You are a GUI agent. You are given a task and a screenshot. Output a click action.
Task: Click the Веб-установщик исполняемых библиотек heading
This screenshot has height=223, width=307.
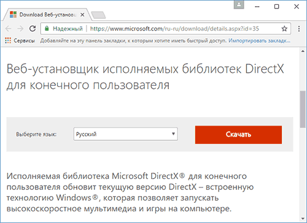pos(145,77)
